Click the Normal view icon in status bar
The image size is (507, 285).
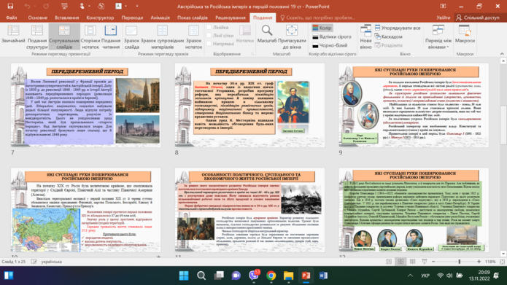click(389, 262)
